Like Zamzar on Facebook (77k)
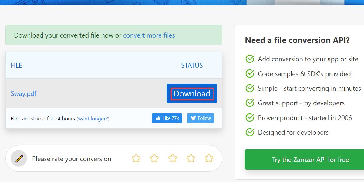Screen dimensions: 364x182 [x=167, y=118]
